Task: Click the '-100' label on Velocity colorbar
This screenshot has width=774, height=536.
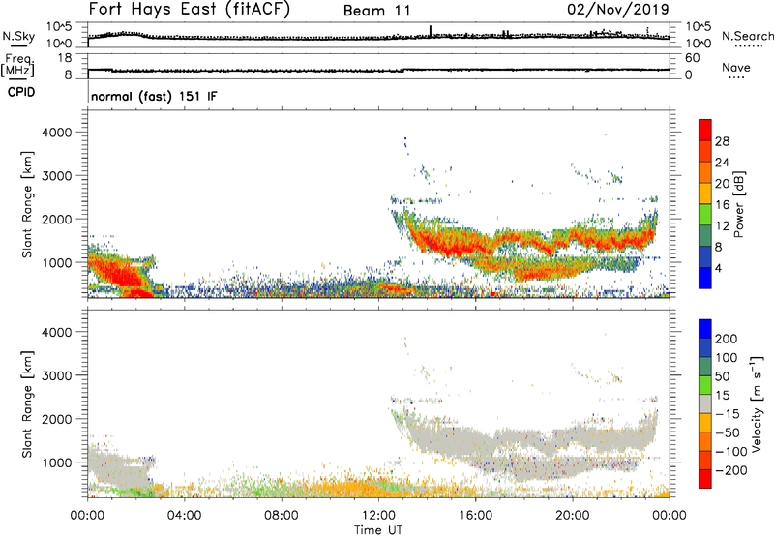Action: coord(730,452)
